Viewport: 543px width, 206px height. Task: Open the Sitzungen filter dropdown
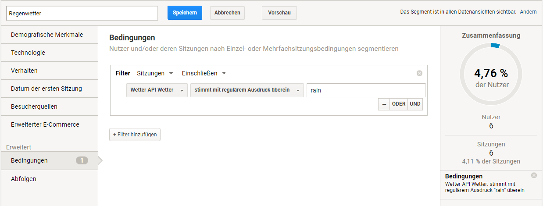coord(155,73)
